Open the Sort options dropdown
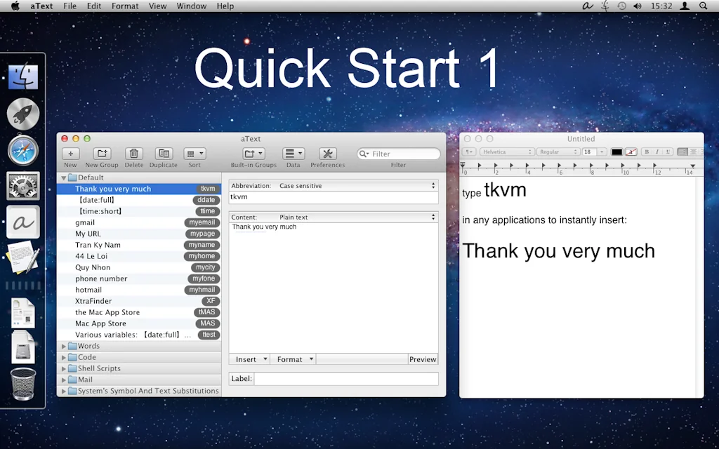Viewport: 719px width, 449px height. [x=194, y=154]
